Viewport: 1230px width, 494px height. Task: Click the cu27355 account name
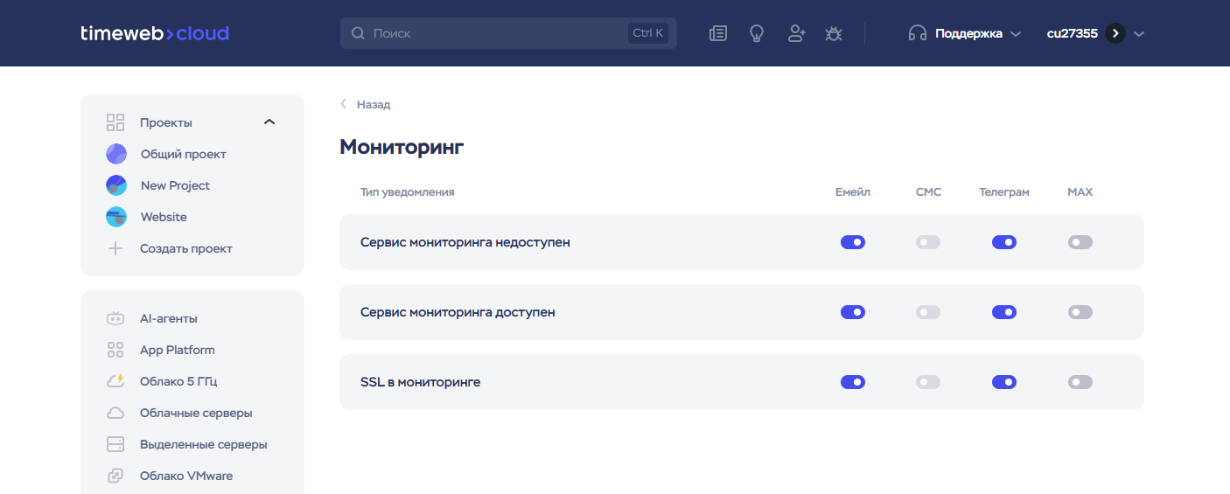[1072, 33]
